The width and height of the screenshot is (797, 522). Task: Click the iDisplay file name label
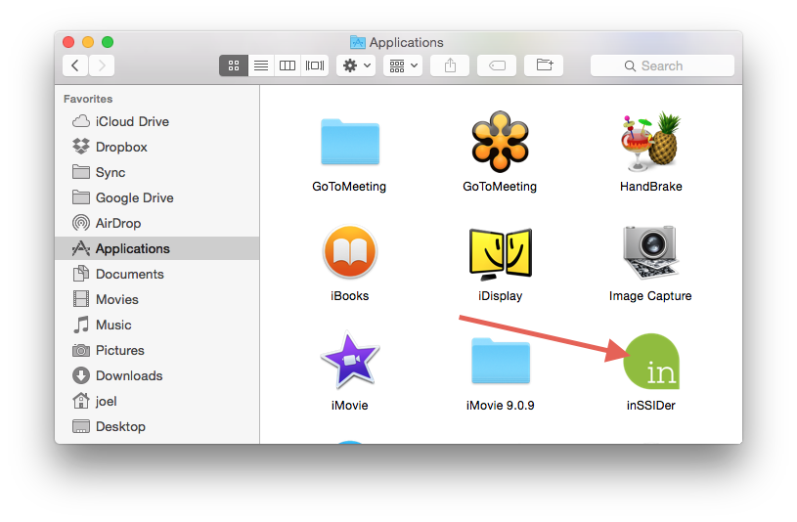click(500, 296)
